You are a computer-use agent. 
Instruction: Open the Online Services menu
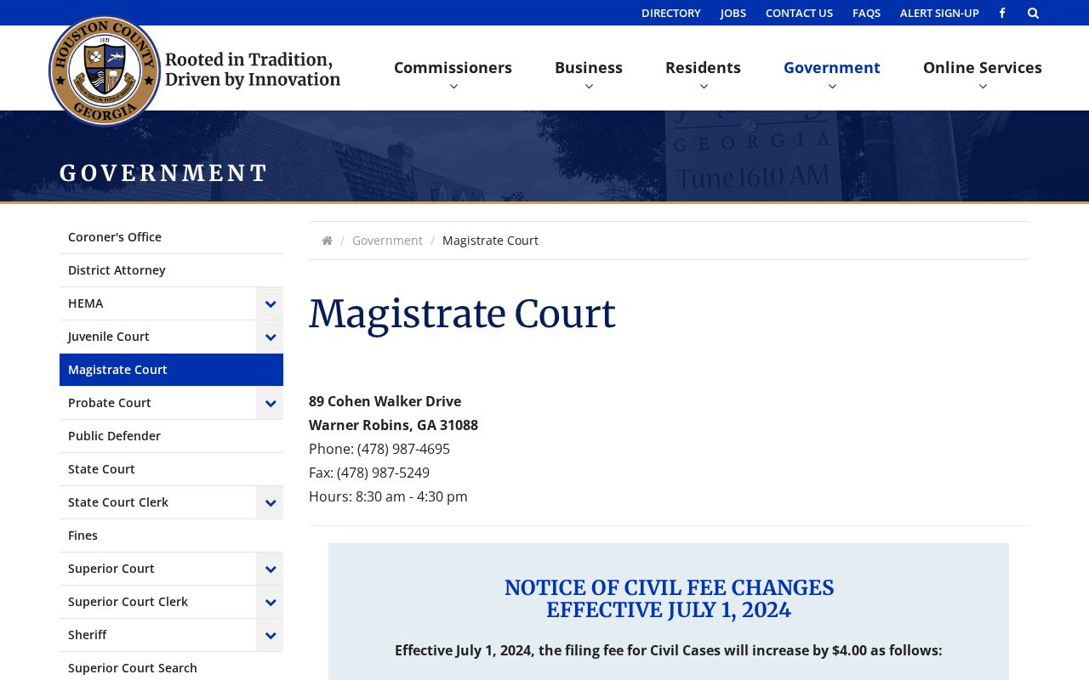click(x=983, y=68)
